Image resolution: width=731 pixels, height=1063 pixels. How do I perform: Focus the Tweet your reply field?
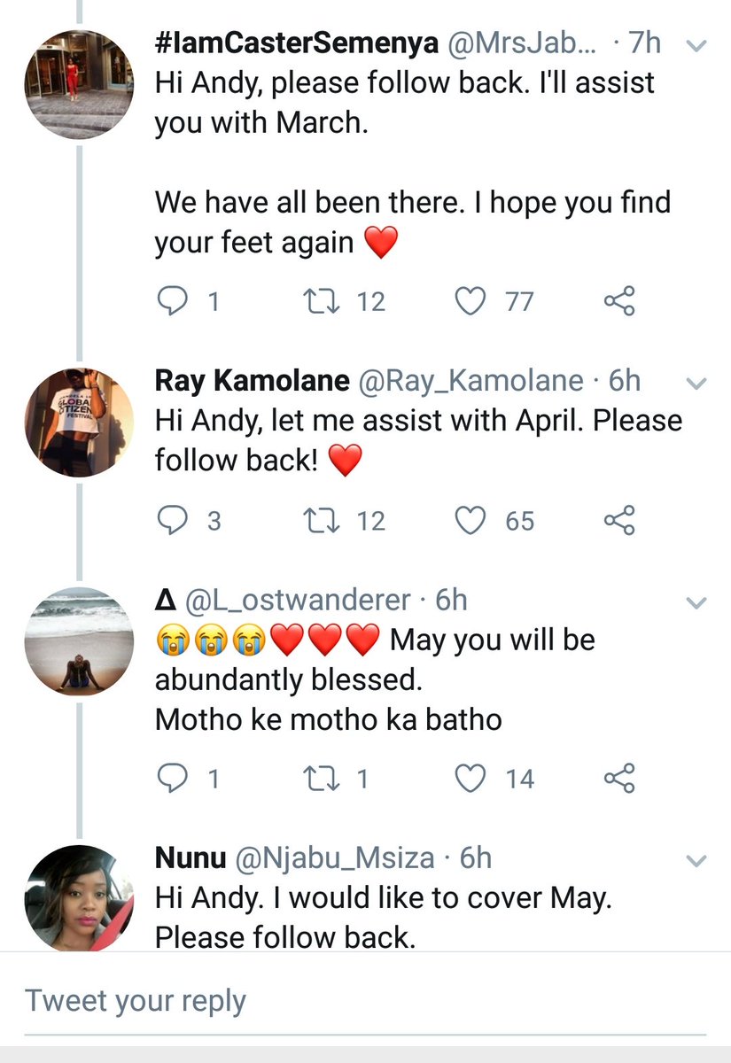pos(365,1001)
